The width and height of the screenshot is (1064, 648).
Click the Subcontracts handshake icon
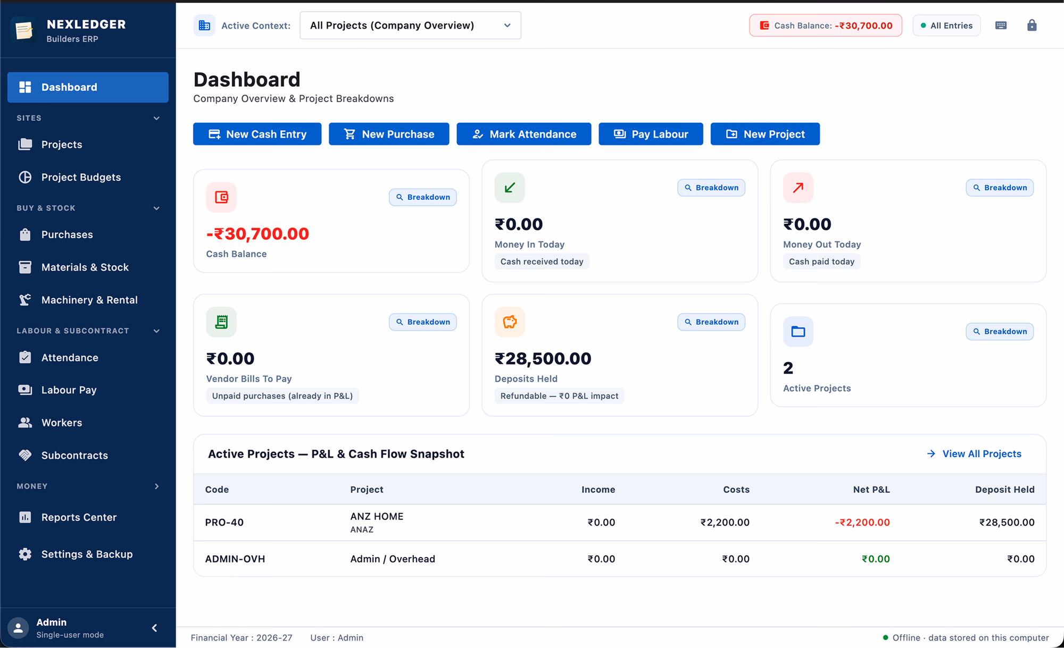point(25,455)
